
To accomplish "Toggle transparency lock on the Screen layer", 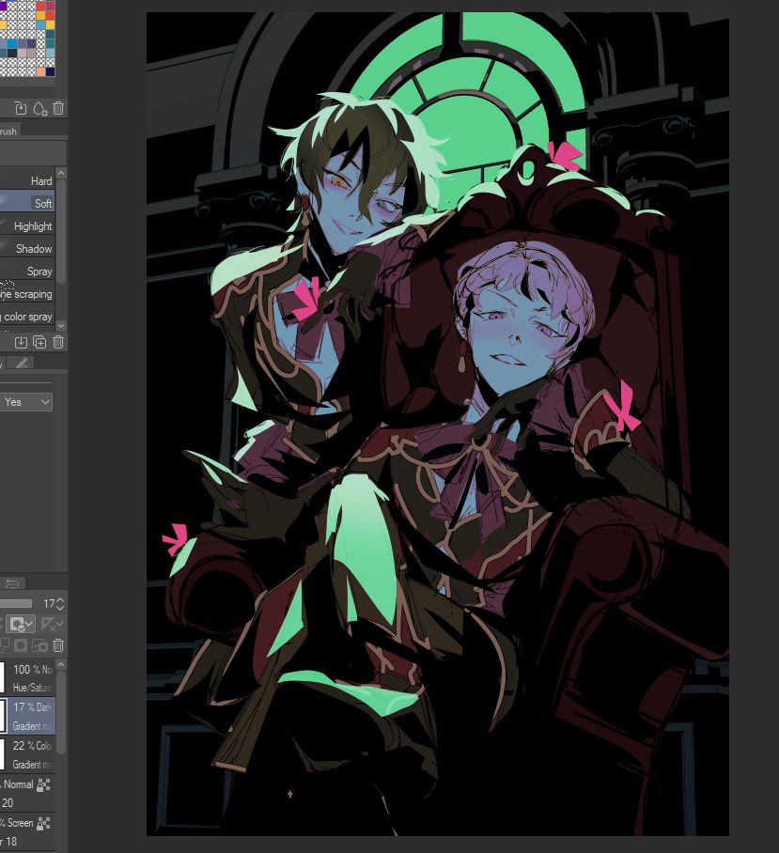I will tap(43, 823).
